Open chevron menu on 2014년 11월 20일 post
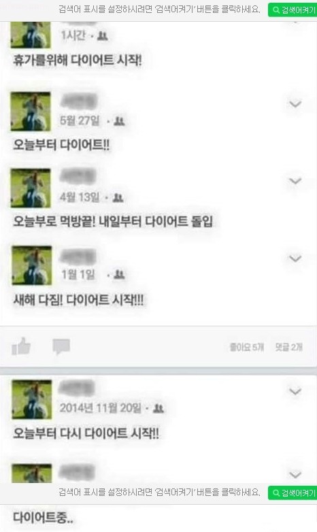The image size is (317, 532). [295, 392]
